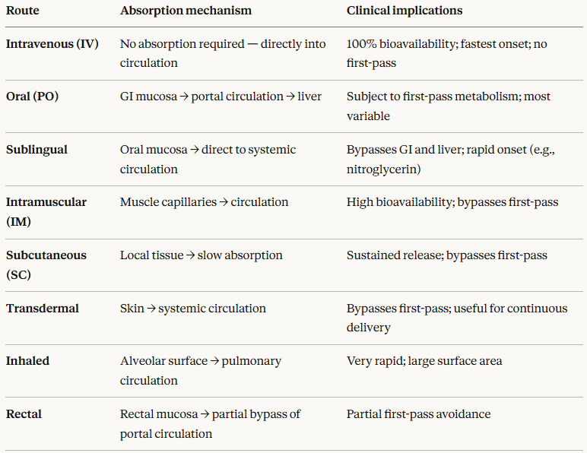Click the Transdermal route cell
This screenshot has width=587, height=453.
[x=43, y=309]
